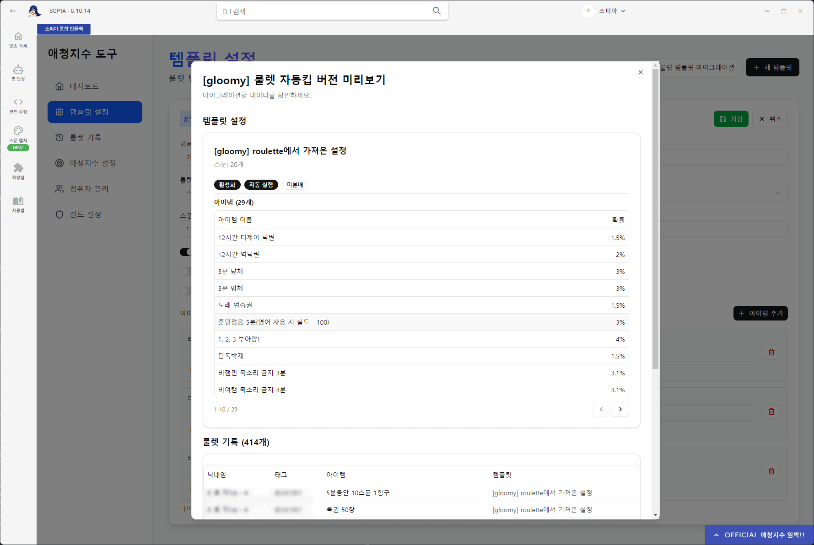Viewport: 814px width, 545px height.
Task: Go to next page of item list
Action: (620, 409)
